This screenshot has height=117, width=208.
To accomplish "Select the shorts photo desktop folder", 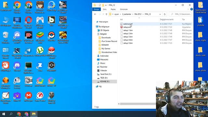I will pos(201,66).
